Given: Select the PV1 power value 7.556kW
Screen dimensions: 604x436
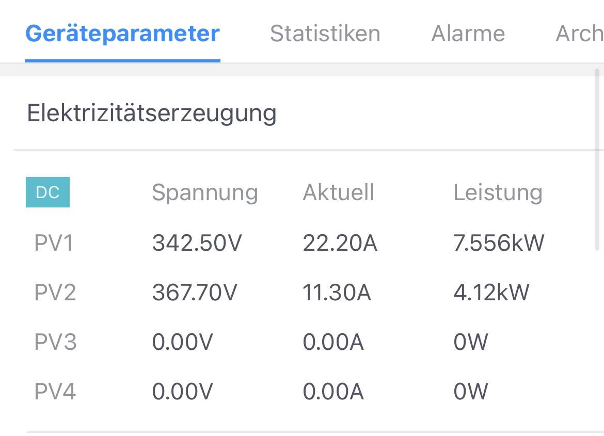Looking at the screenshot, I should [499, 243].
